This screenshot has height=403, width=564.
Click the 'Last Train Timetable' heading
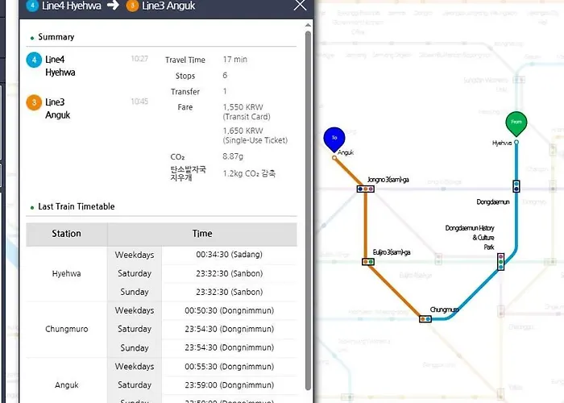(77, 206)
